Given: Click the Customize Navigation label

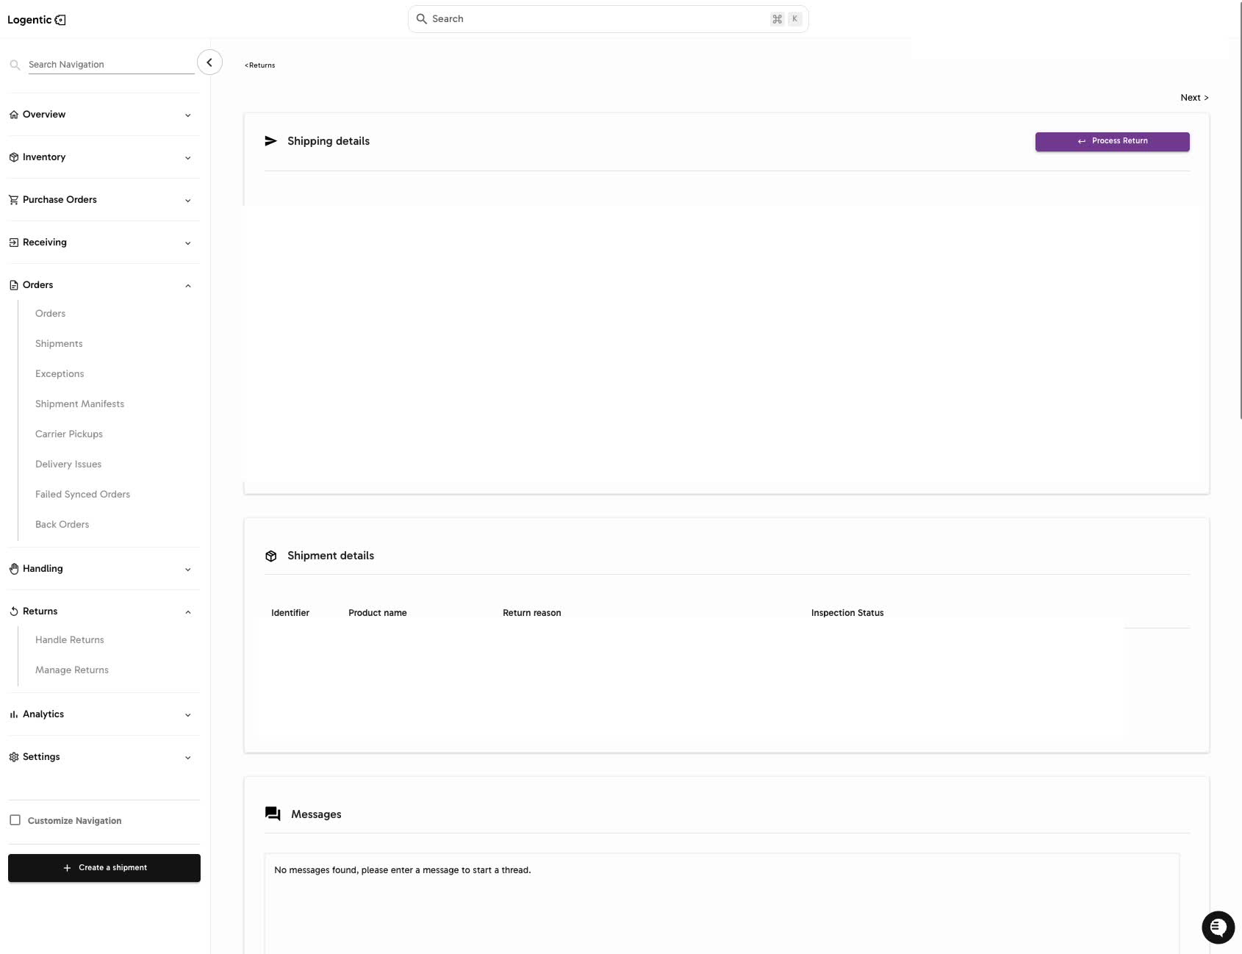Looking at the screenshot, I should click(x=75, y=821).
